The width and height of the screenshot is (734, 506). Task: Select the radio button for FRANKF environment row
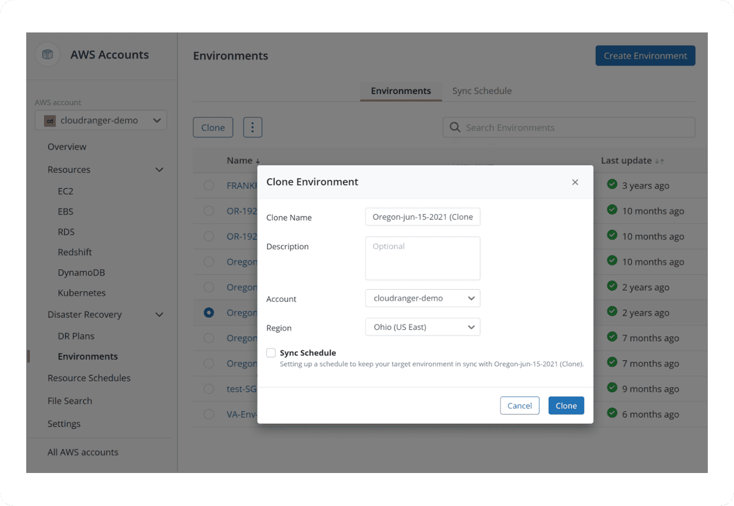point(210,185)
